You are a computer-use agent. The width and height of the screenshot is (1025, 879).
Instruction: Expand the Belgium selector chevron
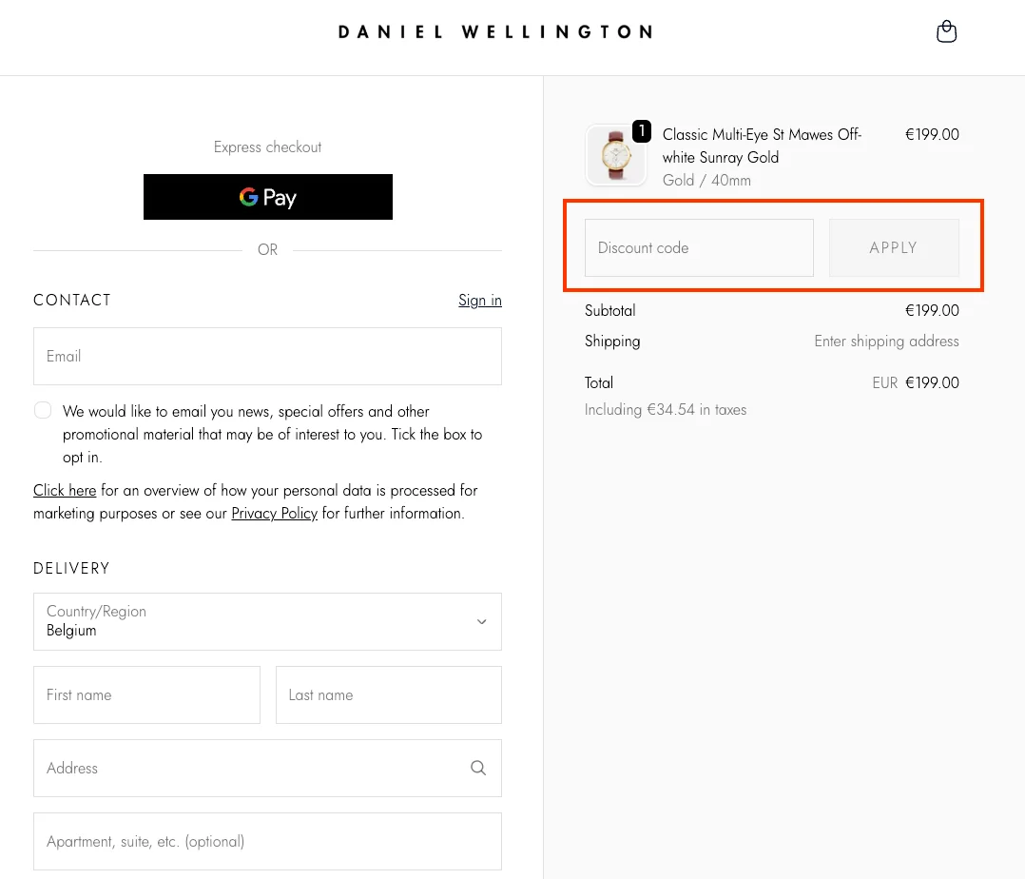pyautogui.click(x=482, y=621)
